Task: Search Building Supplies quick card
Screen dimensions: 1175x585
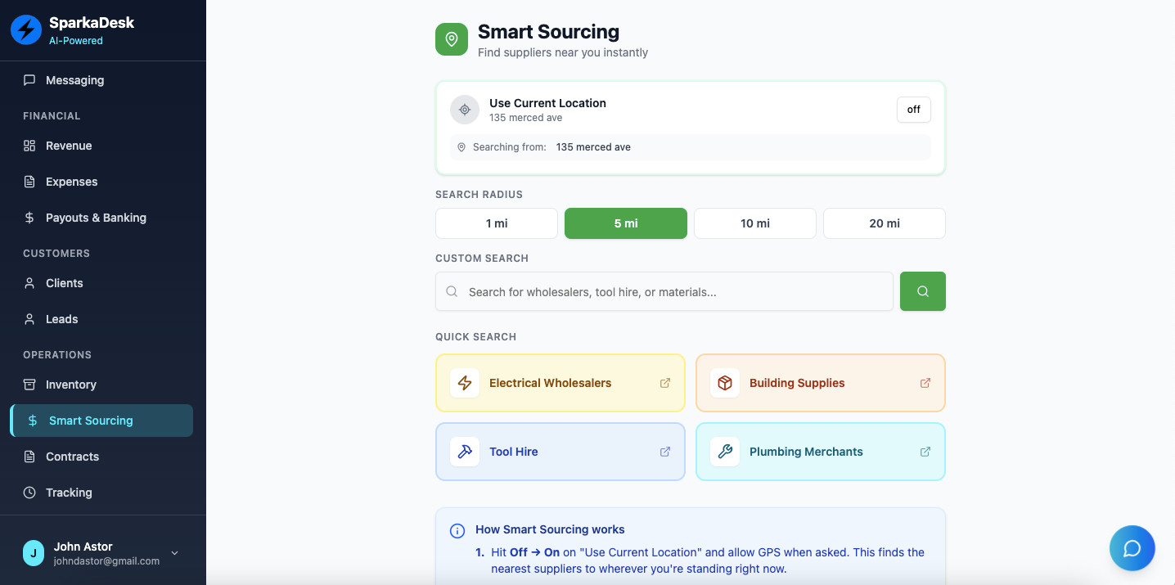Action: [821, 383]
